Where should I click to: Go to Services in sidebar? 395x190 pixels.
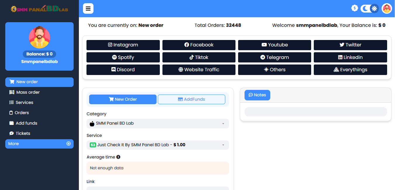pos(24,102)
